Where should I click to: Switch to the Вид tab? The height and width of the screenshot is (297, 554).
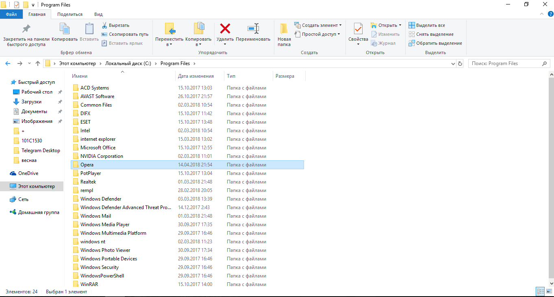tap(98, 14)
